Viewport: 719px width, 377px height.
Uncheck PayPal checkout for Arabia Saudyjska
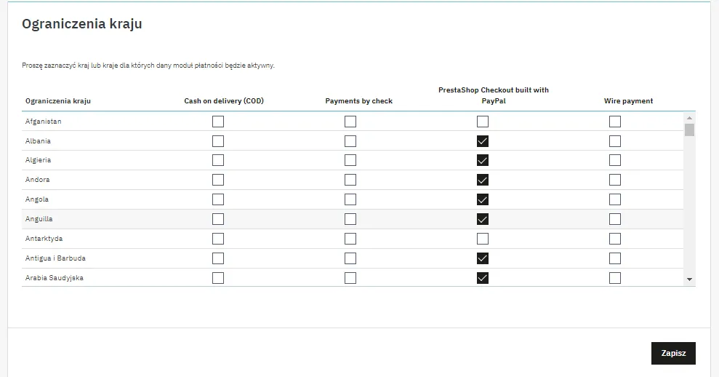(482, 277)
